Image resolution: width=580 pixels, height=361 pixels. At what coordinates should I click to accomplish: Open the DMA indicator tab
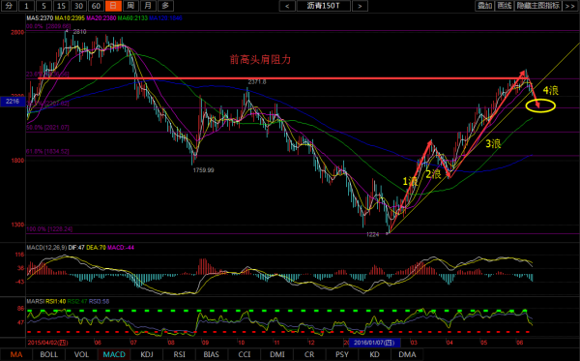[x=407, y=354]
